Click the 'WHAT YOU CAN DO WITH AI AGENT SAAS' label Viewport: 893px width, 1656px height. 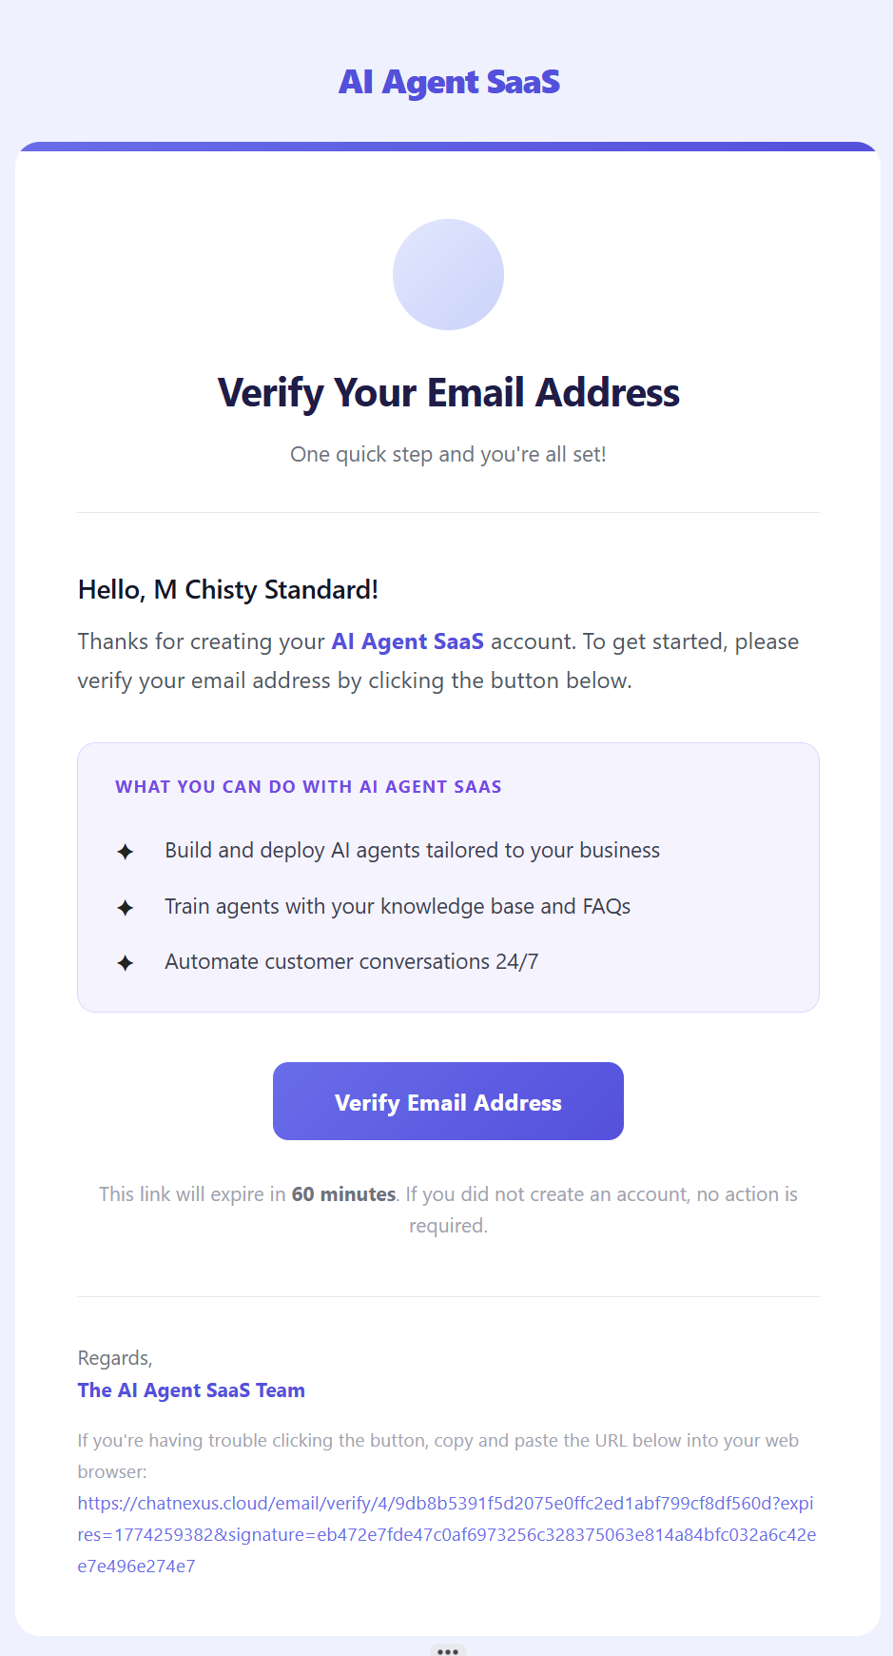click(x=308, y=786)
